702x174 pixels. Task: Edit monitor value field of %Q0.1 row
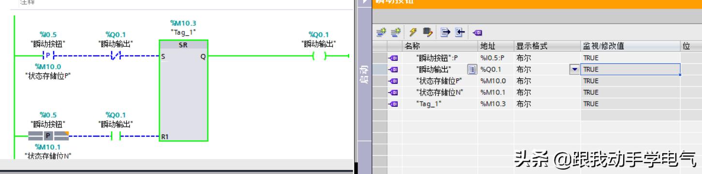click(x=630, y=69)
